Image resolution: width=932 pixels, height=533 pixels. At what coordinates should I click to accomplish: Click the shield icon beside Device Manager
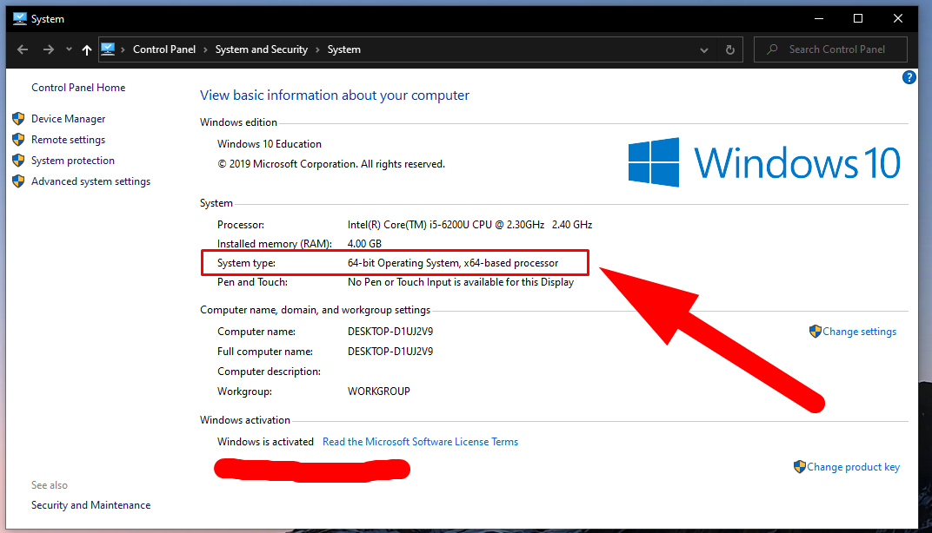click(x=18, y=119)
